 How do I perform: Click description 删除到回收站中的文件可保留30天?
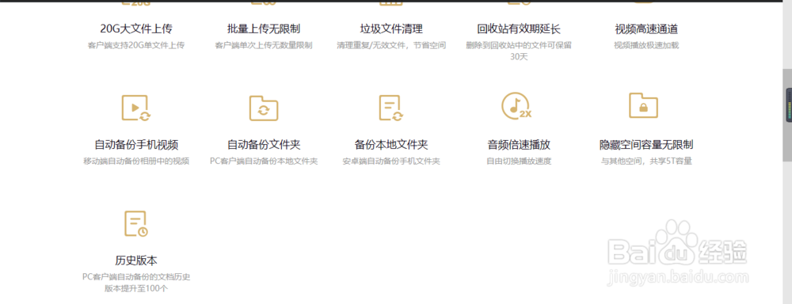coord(519,51)
